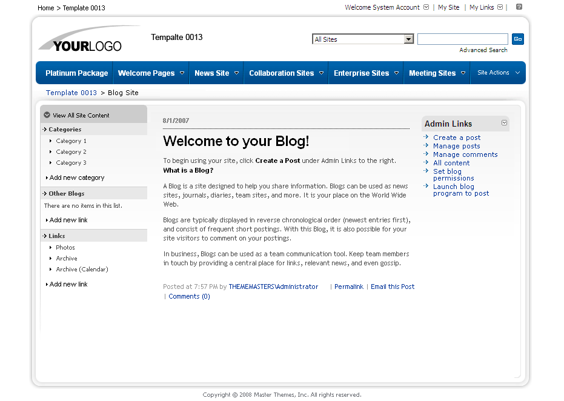Click the arrow icon beside "Set blog permissions"
This screenshot has height=401, width=564.
(426, 171)
